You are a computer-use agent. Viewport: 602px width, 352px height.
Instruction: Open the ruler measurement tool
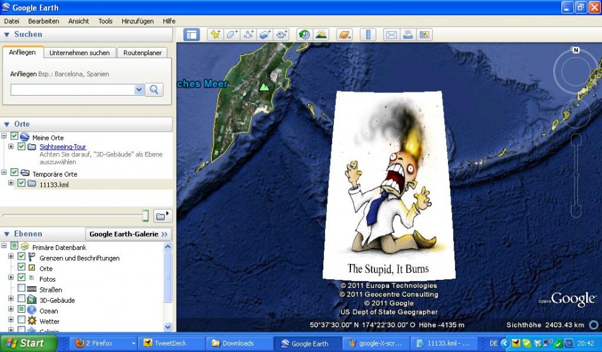(x=368, y=35)
